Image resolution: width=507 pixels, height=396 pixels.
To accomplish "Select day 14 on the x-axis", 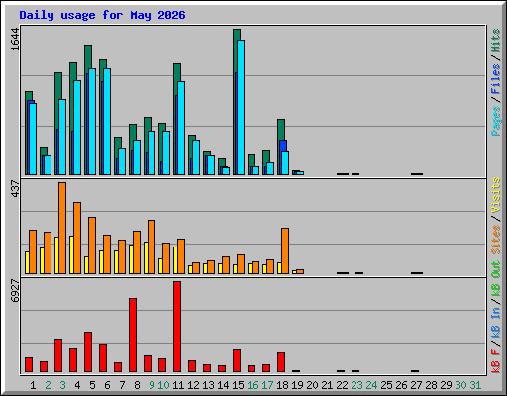I will [x=223, y=385].
